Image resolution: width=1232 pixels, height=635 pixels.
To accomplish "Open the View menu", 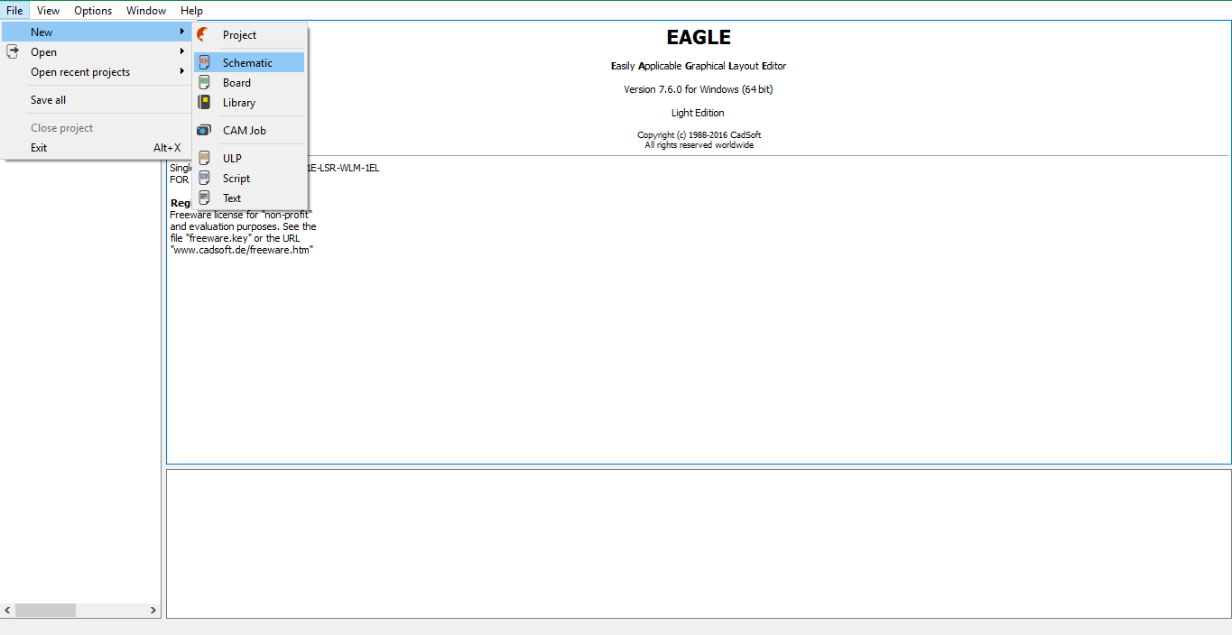I will 49,11.
